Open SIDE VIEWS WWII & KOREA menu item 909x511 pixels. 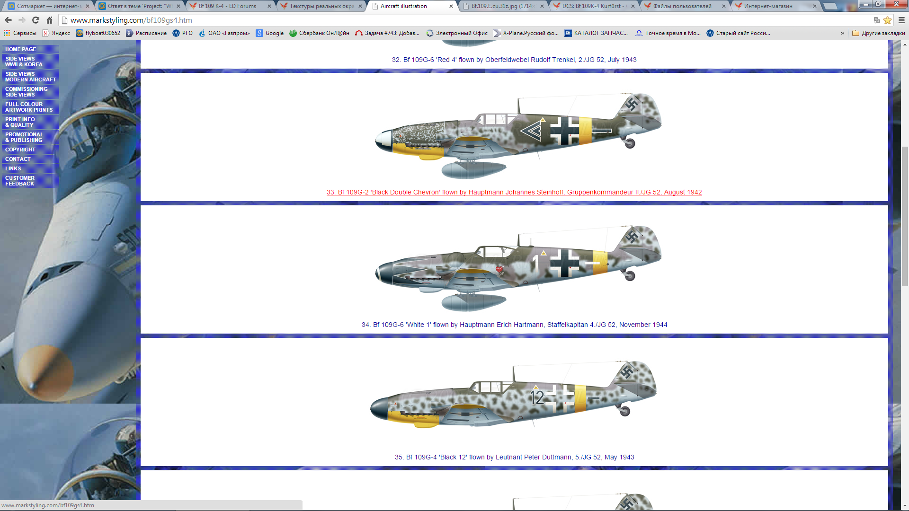[31, 62]
